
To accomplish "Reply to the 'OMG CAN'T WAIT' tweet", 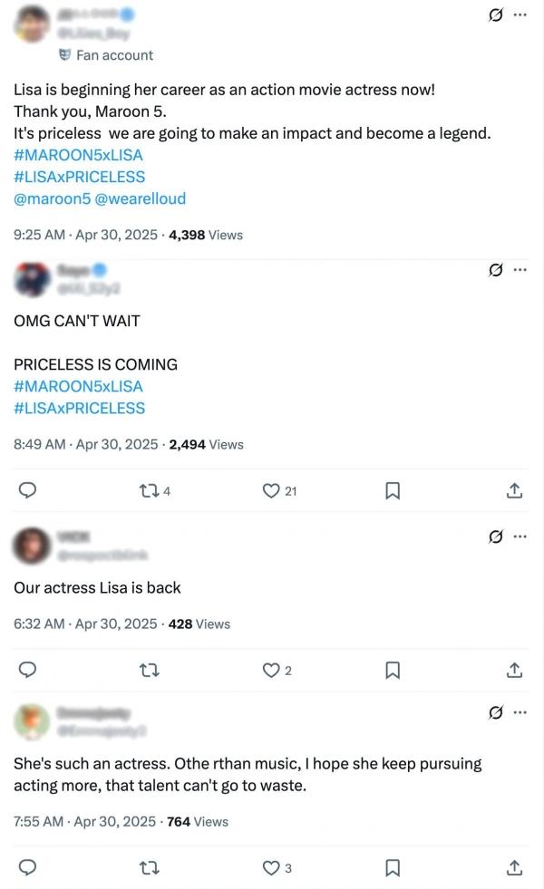I will coord(27,489).
